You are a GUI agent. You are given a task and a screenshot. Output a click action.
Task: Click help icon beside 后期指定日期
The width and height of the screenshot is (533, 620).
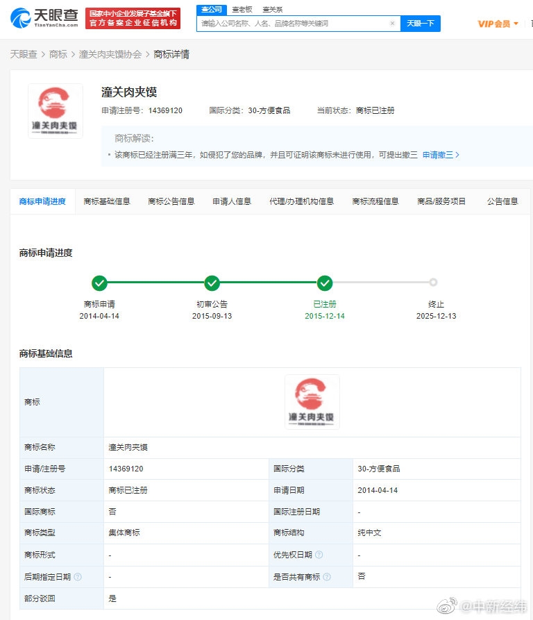pyautogui.click(x=78, y=577)
